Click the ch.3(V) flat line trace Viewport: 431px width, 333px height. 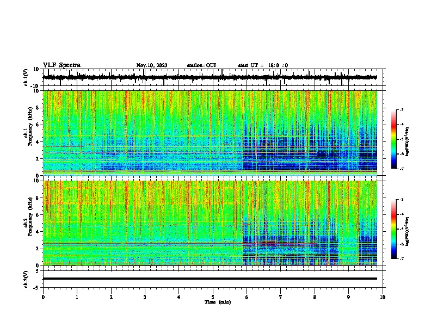pos(210,279)
